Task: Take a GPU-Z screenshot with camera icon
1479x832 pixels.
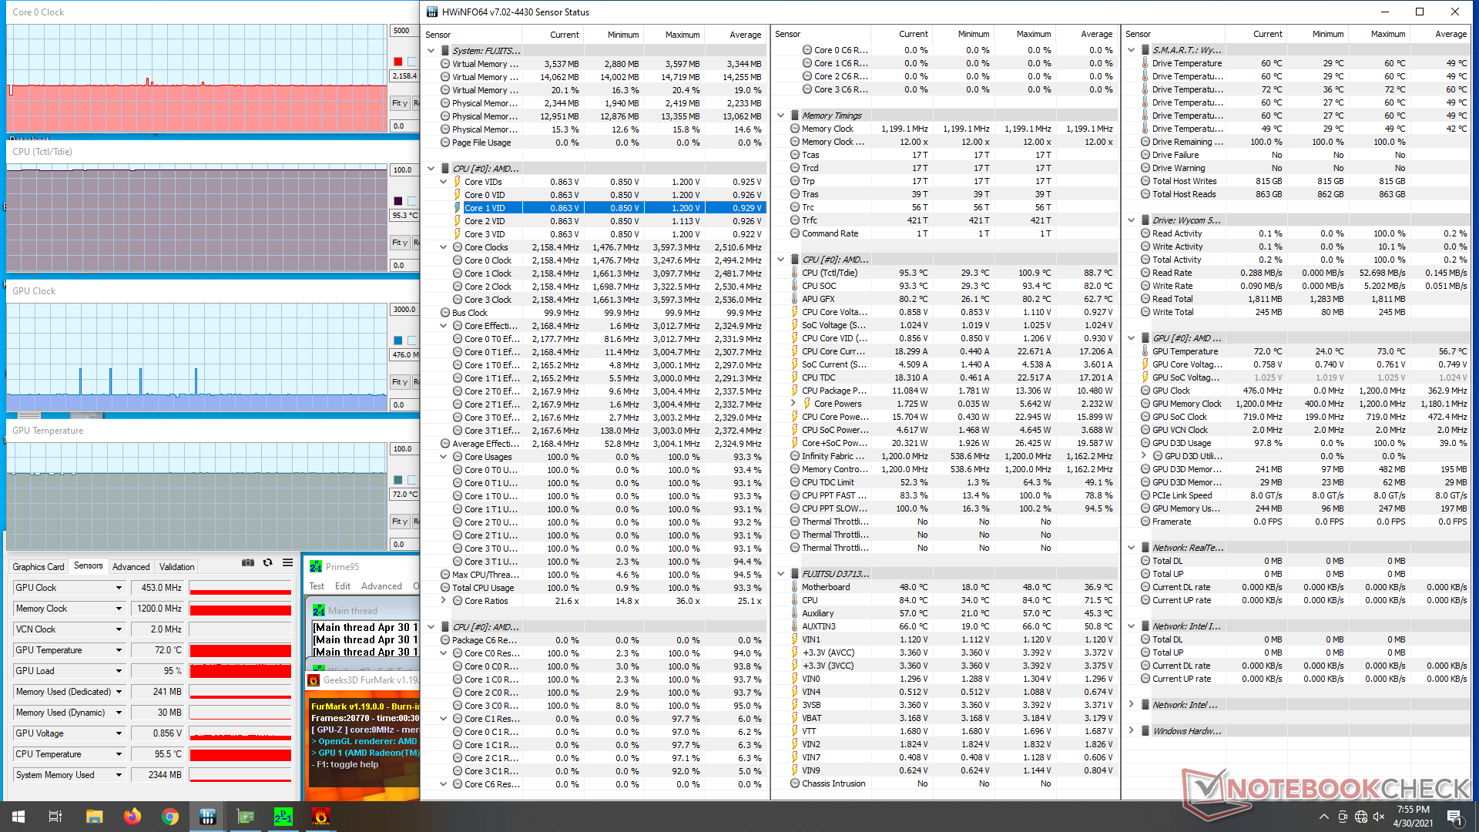Action: [x=247, y=563]
